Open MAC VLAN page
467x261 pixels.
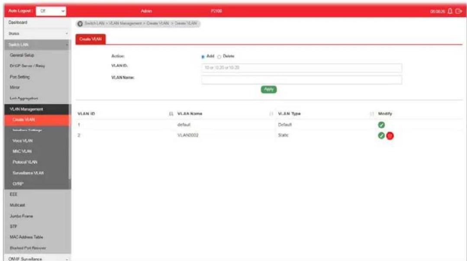(22, 151)
